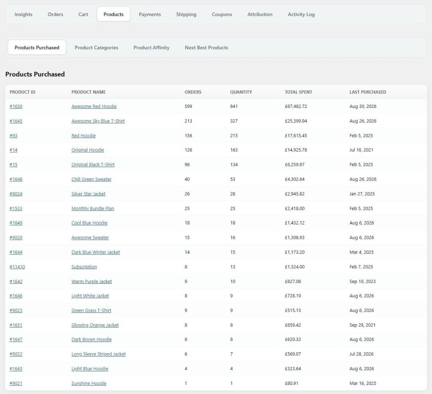This screenshot has height=394, width=432.
Task: Click product ID #1642
Action: (x=16, y=281)
